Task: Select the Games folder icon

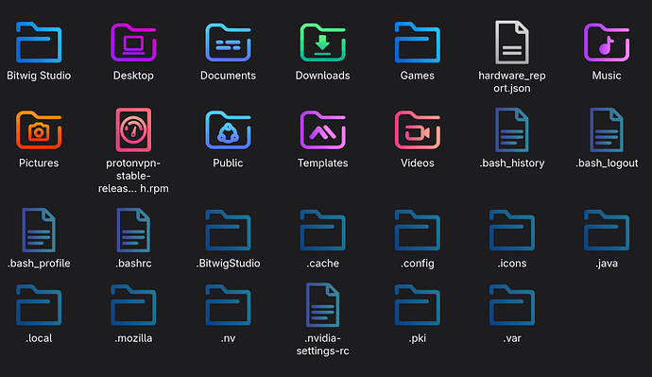Action: (417, 43)
